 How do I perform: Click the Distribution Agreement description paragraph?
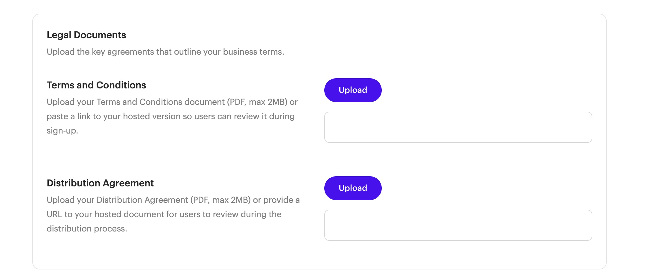pos(173,214)
